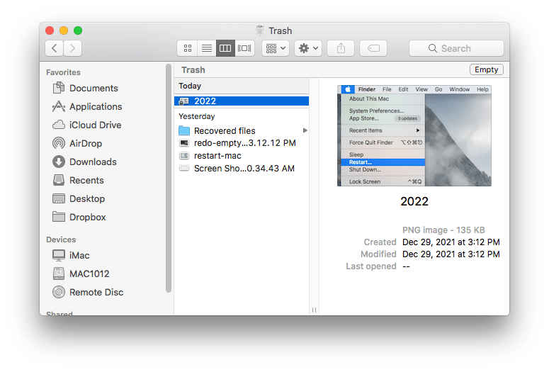Click the Downloads arrow icon
The height and width of the screenshot is (372, 549).
click(x=59, y=162)
